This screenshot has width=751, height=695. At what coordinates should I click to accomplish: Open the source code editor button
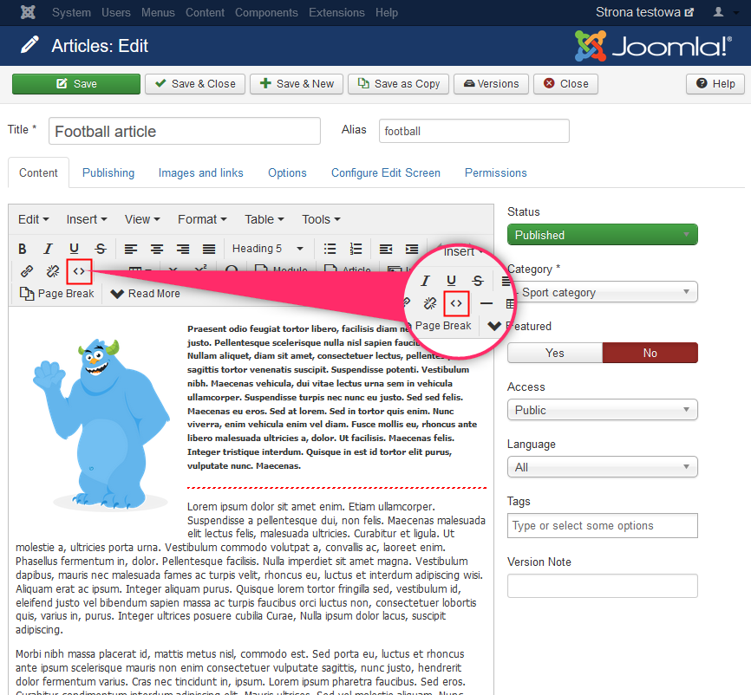79,271
